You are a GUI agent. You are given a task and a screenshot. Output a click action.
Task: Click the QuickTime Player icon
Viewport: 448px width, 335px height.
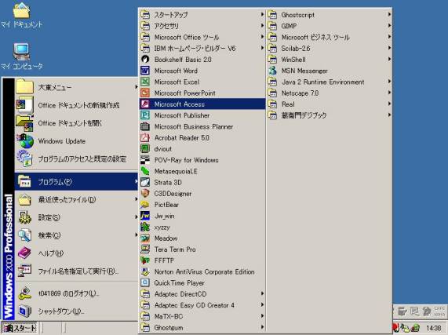click(x=145, y=282)
